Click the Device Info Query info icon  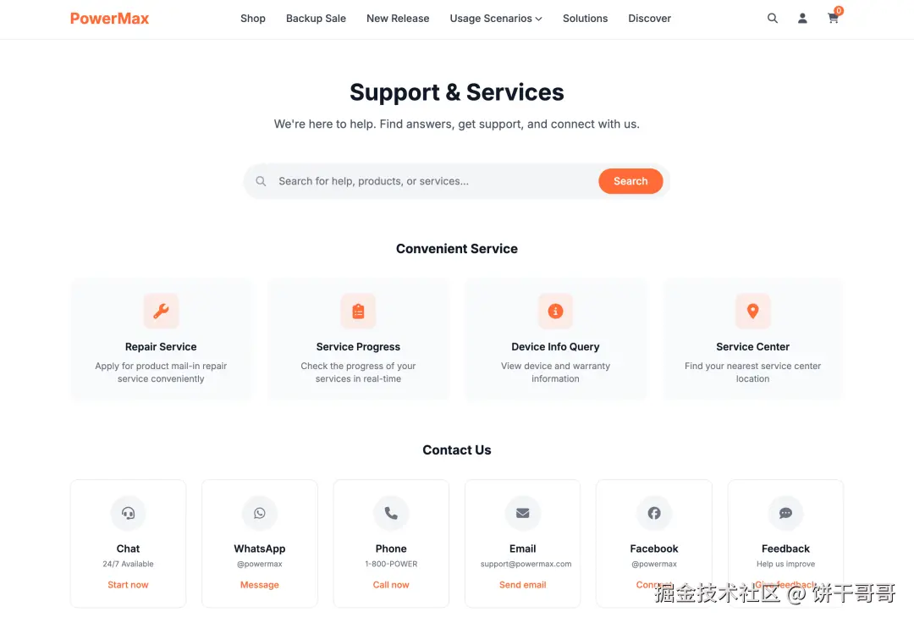[555, 311]
